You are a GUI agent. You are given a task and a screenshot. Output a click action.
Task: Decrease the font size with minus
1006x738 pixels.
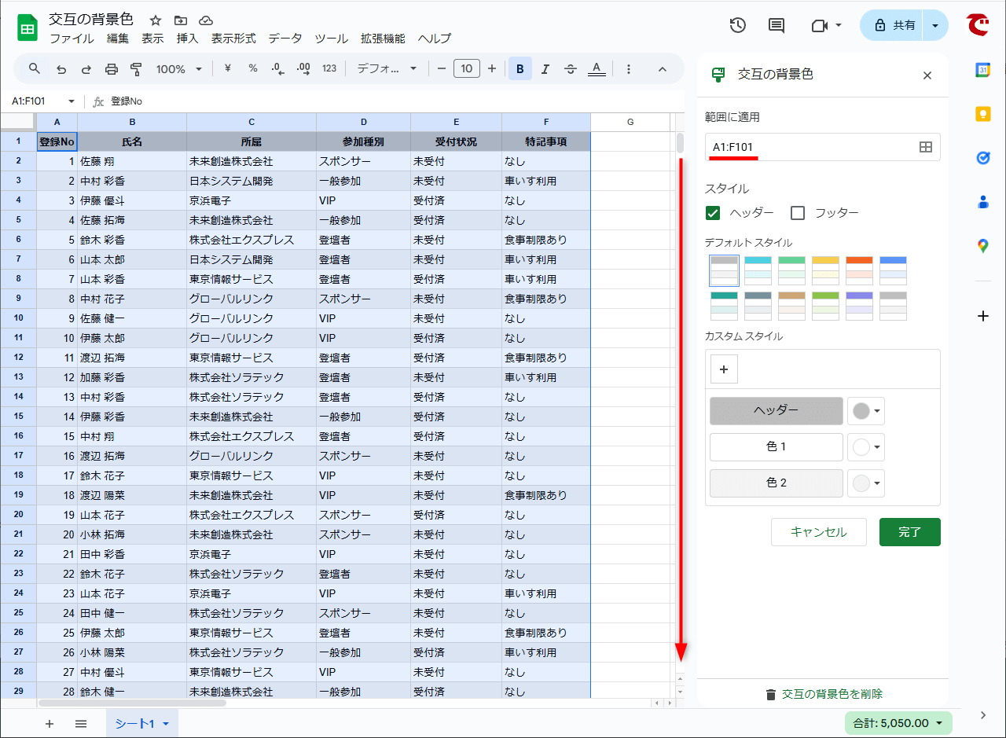(x=442, y=69)
